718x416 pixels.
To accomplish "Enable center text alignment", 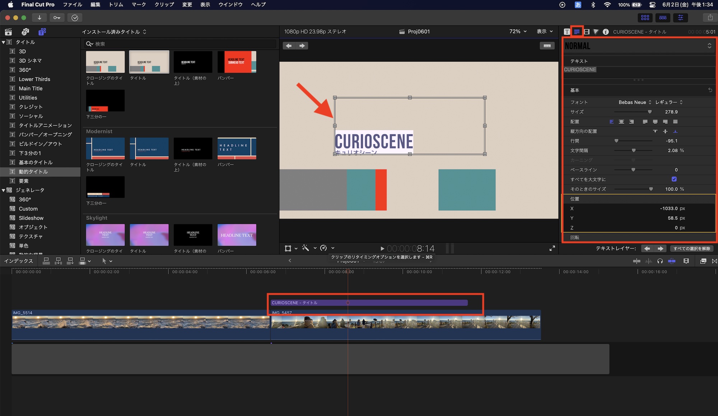I will (621, 122).
